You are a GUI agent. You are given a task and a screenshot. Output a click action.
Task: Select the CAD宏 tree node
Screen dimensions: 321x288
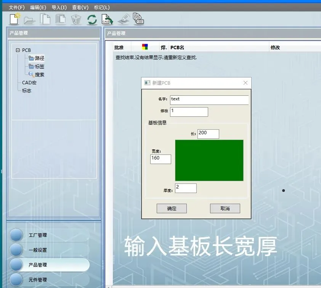tap(29, 82)
